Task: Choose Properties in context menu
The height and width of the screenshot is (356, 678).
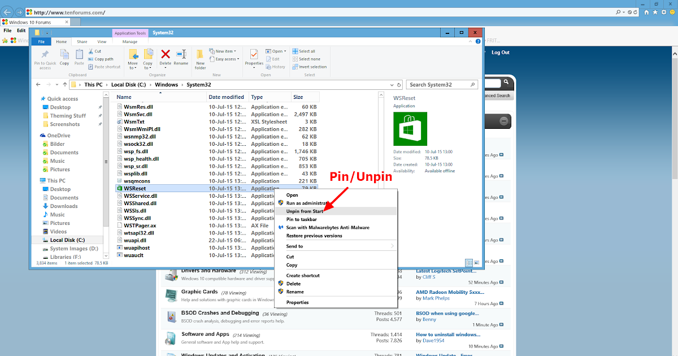Action: tap(336, 302)
